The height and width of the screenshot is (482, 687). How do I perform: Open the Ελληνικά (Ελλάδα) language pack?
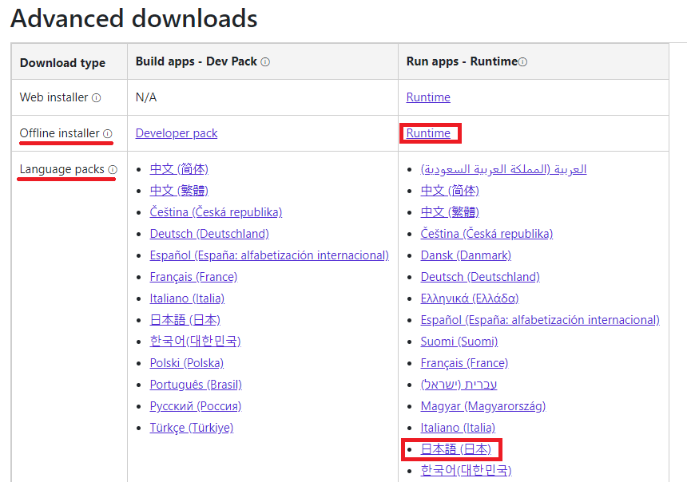point(470,298)
